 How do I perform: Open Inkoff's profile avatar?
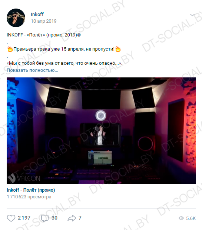[x=16, y=18]
